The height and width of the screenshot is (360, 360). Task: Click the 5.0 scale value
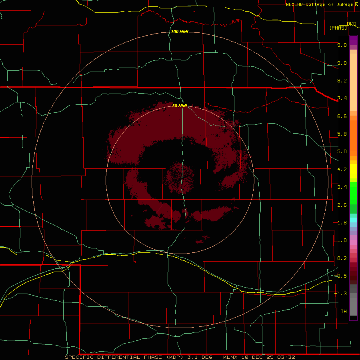(342, 152)
